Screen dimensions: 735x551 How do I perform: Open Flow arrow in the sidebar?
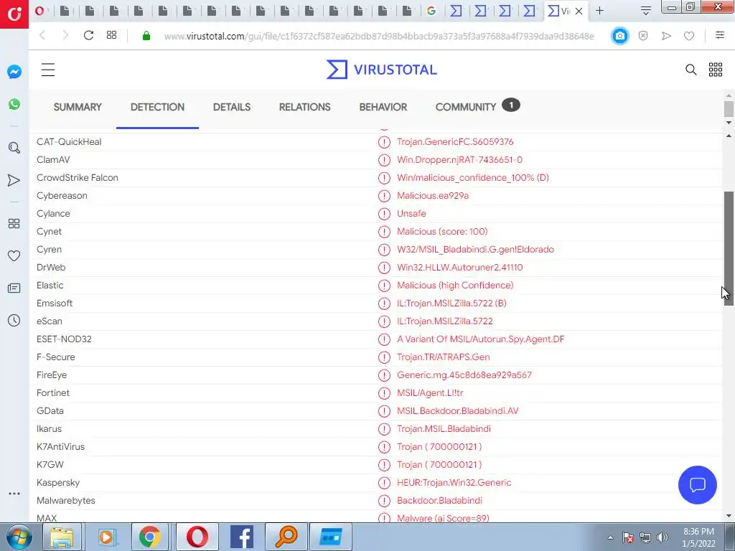pyautogui.click(x=14, y=180)
